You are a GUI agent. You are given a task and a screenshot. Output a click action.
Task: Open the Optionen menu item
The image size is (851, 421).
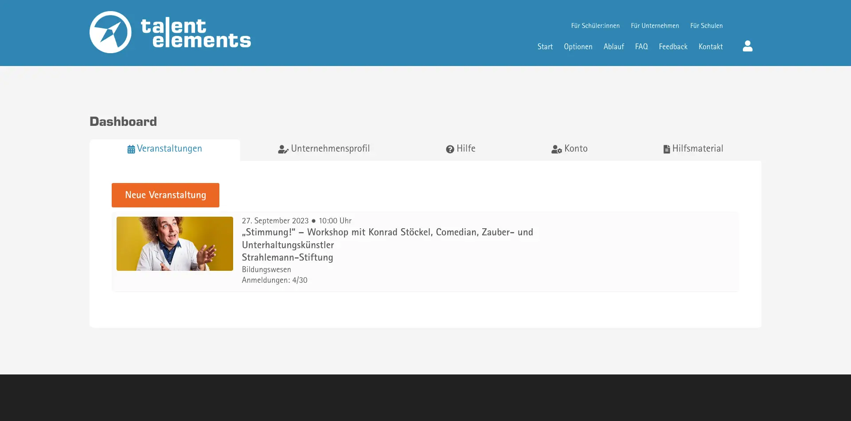click(578, 47)
